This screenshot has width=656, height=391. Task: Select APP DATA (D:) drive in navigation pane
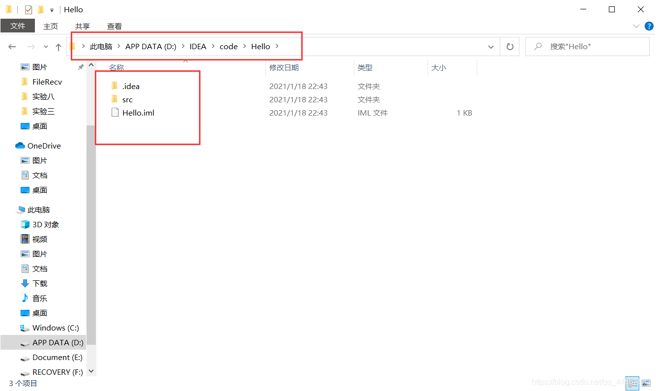43,342
